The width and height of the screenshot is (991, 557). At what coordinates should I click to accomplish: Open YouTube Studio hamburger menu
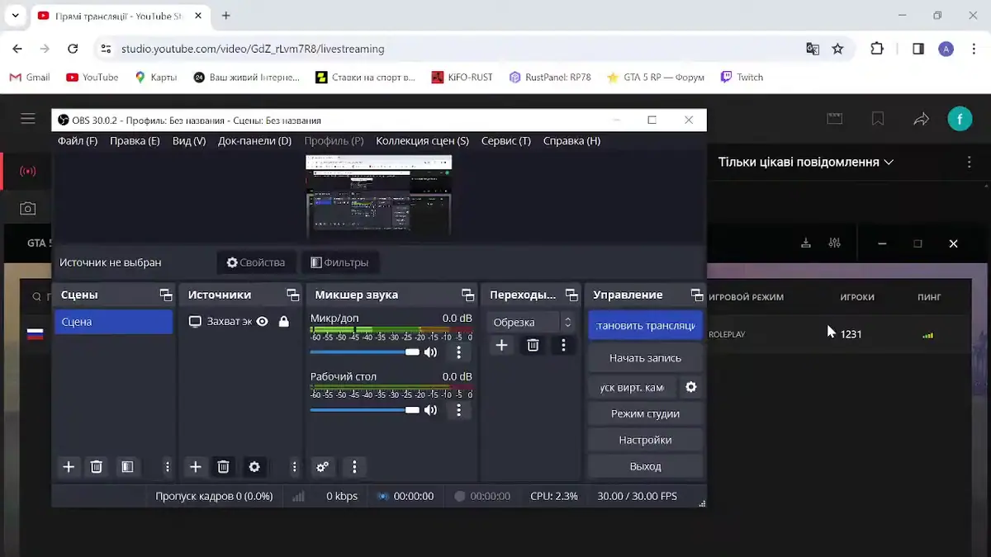(28, 119)
